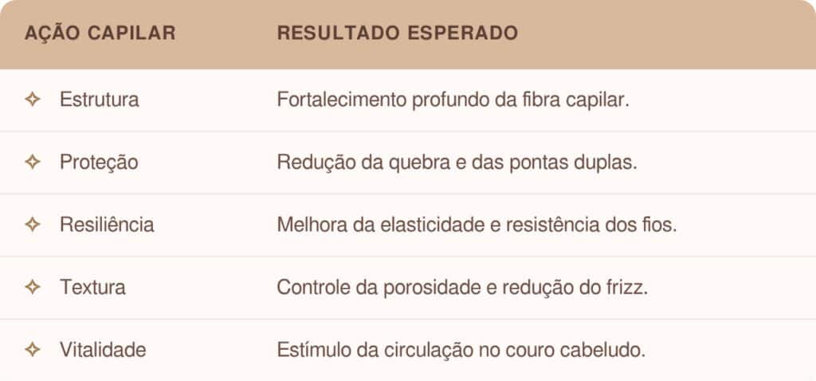
Task: Click the AÇÃO CAPILAR column header
Action: pos(100,33)
